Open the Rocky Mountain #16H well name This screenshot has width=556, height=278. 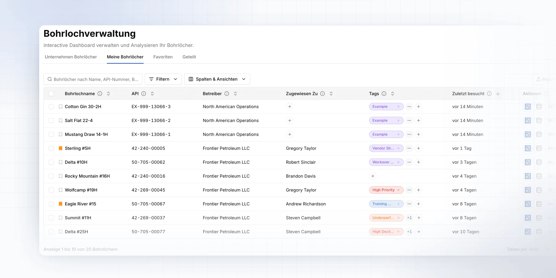(87, 176)
